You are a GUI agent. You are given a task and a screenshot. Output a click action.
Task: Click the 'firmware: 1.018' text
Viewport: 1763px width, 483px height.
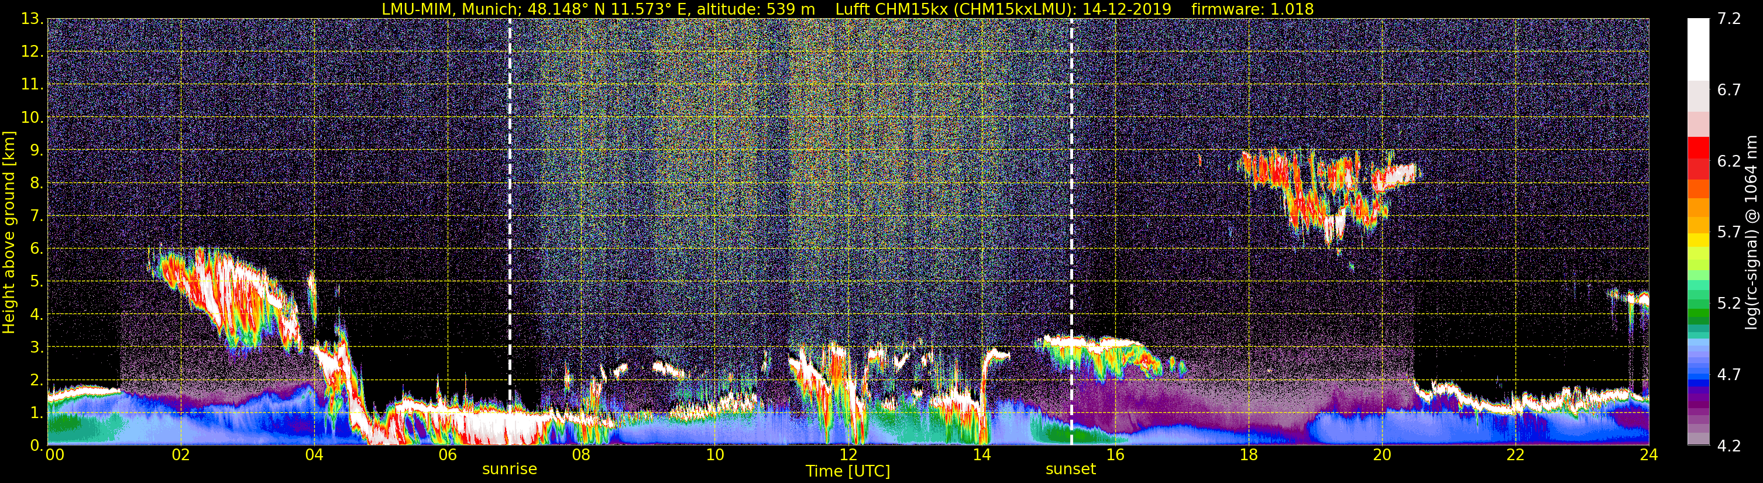pyautogui.click(x=1252, y=9)
